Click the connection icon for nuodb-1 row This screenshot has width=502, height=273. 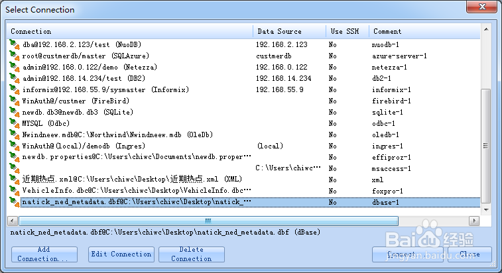(15, 44)
